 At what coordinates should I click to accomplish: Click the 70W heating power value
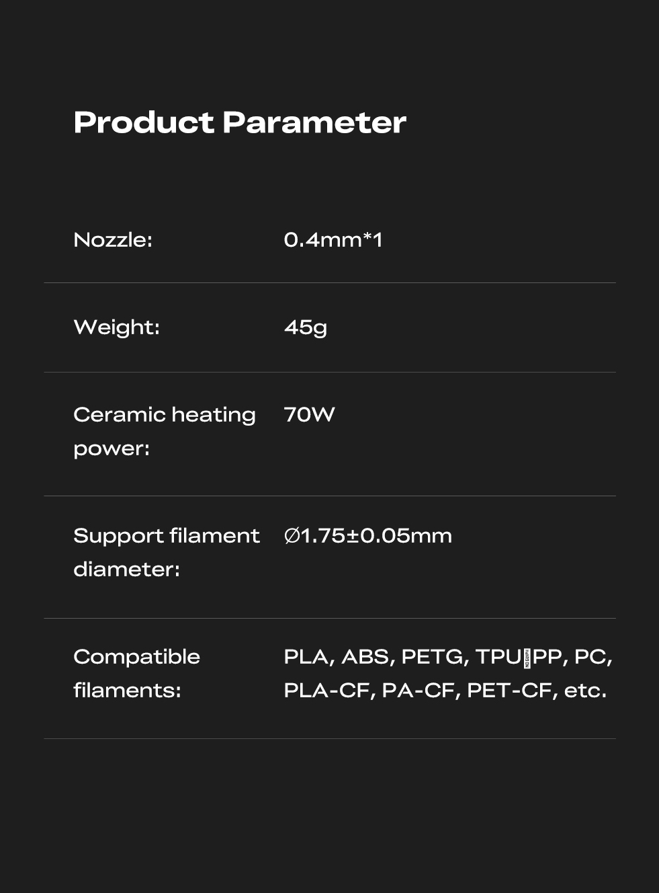(x=309, y=415)
